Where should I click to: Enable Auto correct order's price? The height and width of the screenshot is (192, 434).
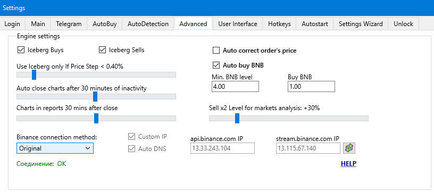[216, 51]
